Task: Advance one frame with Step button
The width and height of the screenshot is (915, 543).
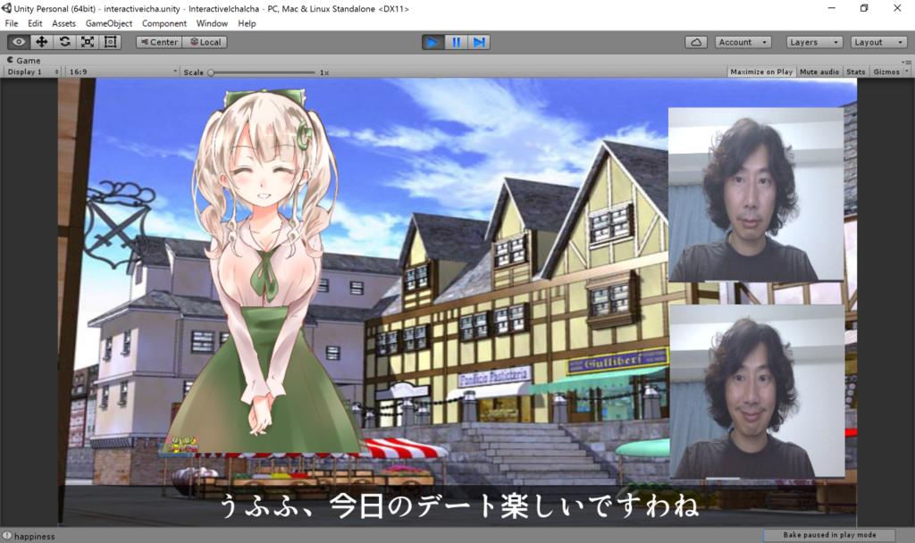Action: pos(479,42)
